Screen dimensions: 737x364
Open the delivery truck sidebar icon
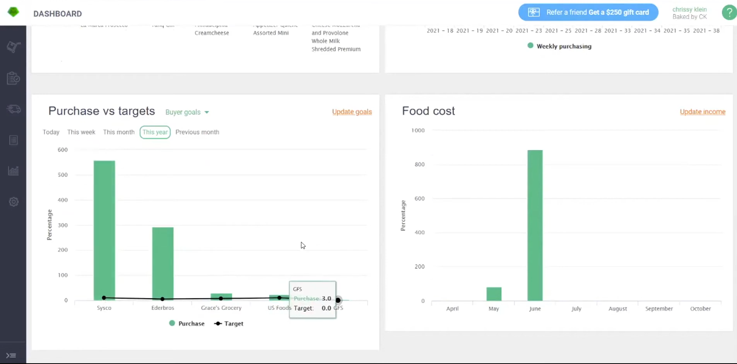point(14,109)
